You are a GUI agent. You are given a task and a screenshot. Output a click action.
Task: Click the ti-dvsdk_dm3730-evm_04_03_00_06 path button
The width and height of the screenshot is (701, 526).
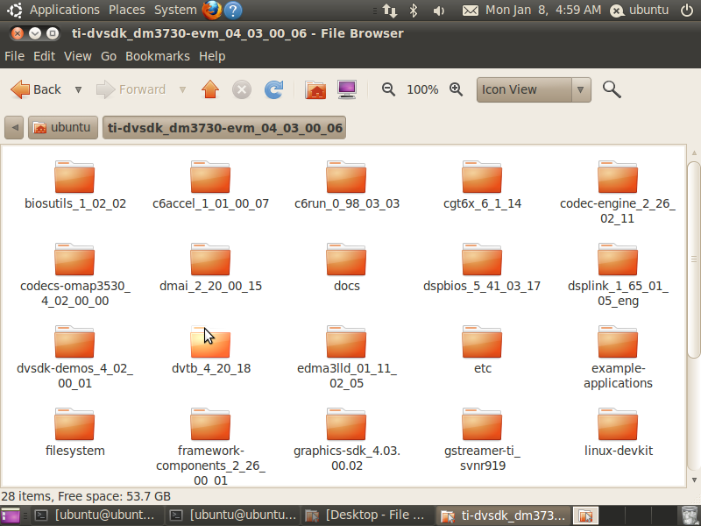coord(224,127)
